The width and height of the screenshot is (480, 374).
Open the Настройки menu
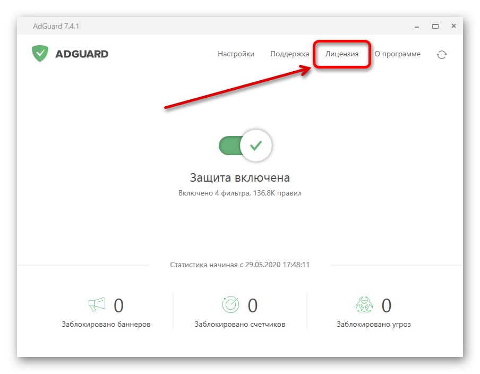coord(236,54)
